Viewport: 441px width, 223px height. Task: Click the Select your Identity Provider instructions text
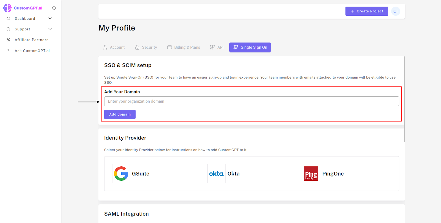pyautogui.click(x=176, y=150)
